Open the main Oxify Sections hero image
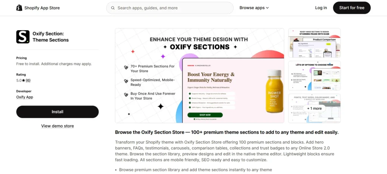Screen dimensions: 387x174 (x=199, y=75)
